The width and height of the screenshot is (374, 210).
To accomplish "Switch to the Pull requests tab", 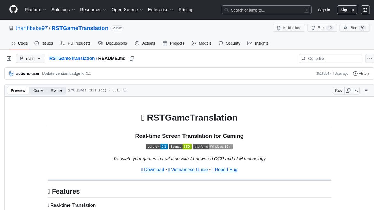I will click(x=75, y=43).
